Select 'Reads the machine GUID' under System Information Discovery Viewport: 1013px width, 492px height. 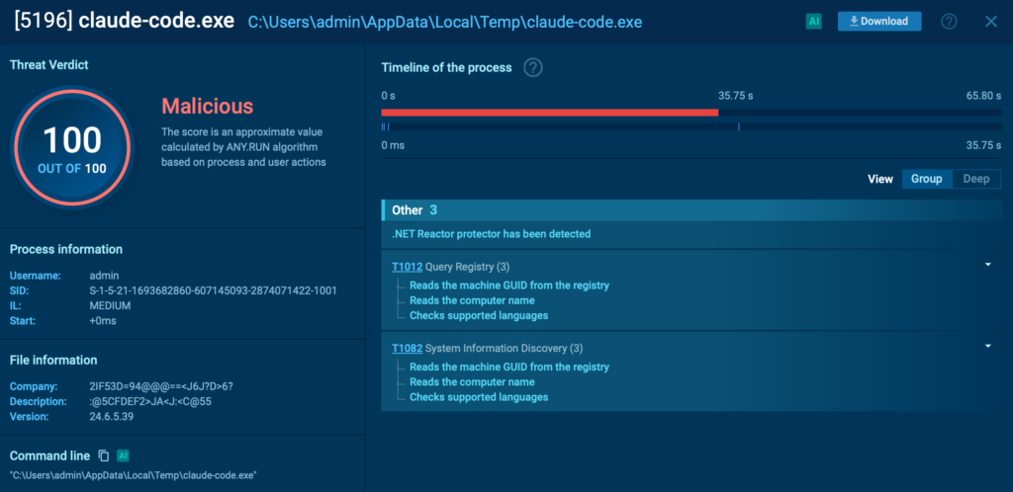click(509, 367)
